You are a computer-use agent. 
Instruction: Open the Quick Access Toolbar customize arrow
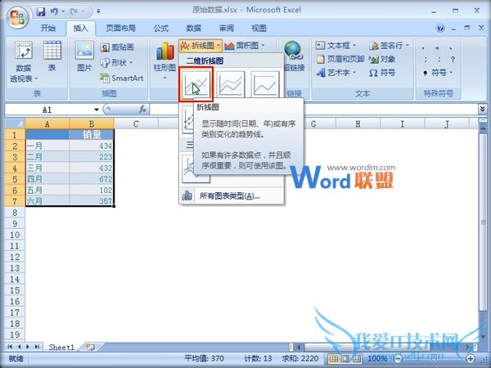click(x=98, y=11)
